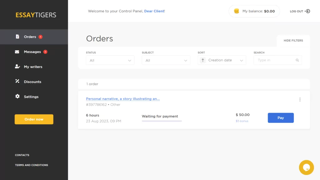This screenshot has width=320, height=180.
Task: Click the Messages envelope icon
Action: click(x=17, y=52)
